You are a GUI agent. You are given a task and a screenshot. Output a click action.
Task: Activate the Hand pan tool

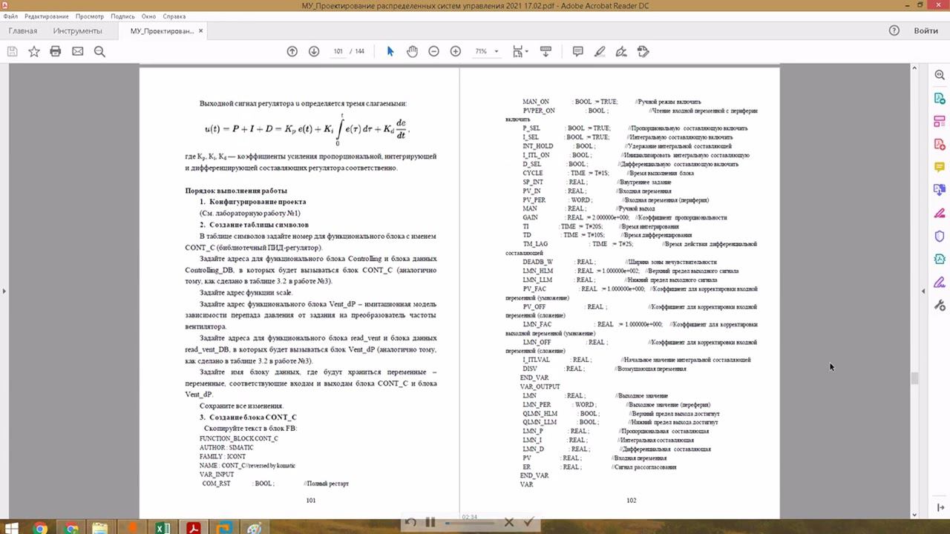pyautogui.click(x=412, y=51)
